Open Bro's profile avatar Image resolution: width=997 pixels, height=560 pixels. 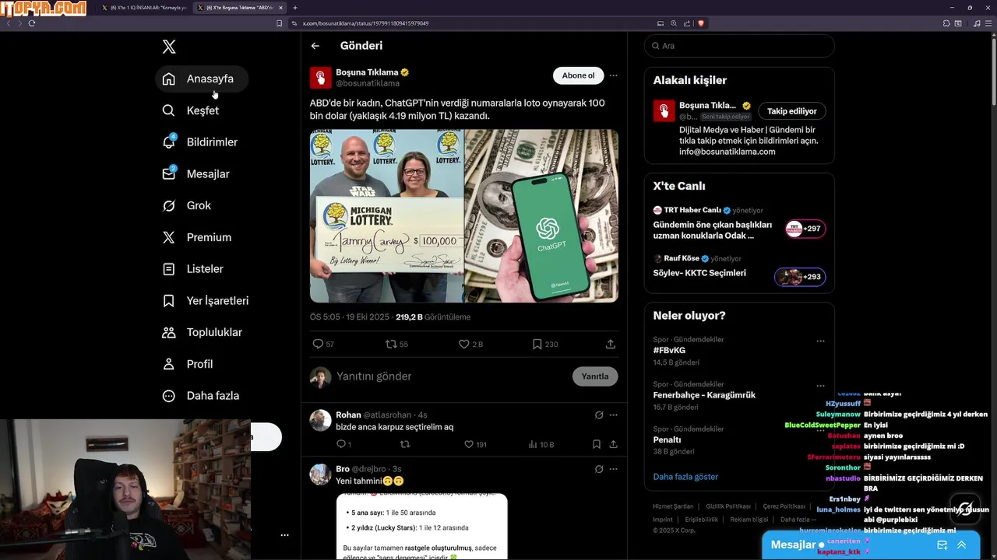point(321,474)
